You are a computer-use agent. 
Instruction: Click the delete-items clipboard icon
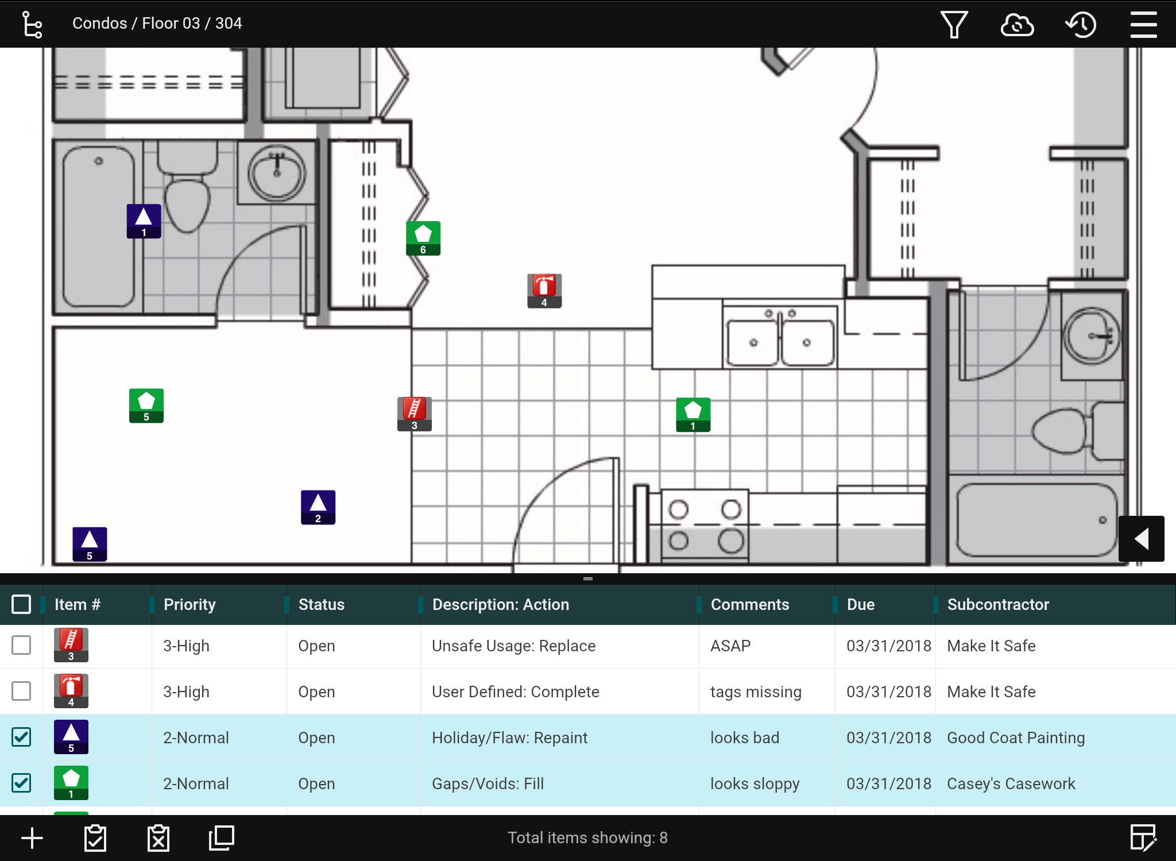158,837
